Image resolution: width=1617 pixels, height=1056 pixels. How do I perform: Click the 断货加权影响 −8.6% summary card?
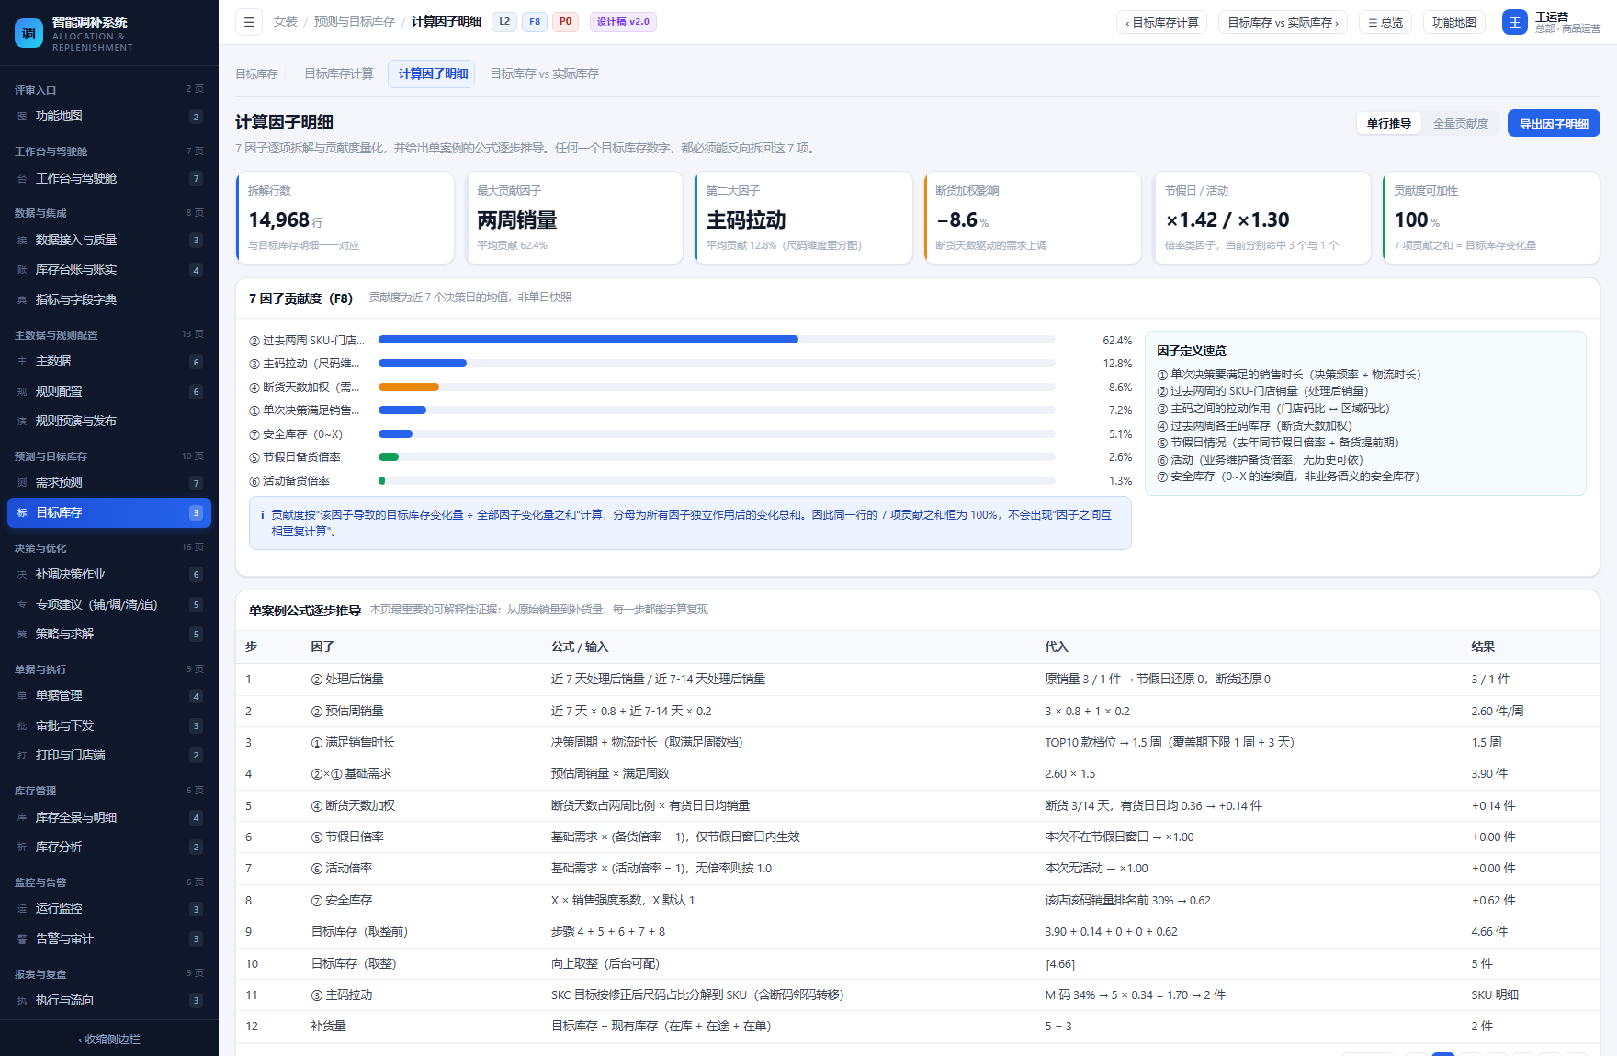pos(1032,219)
